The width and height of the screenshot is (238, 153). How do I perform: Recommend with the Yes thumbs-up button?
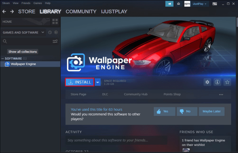165,111
